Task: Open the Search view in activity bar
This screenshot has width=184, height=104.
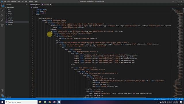Action: click(2, 10)
